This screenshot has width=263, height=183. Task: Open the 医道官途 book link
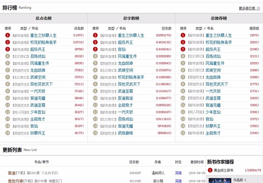[x=126, y=98]
